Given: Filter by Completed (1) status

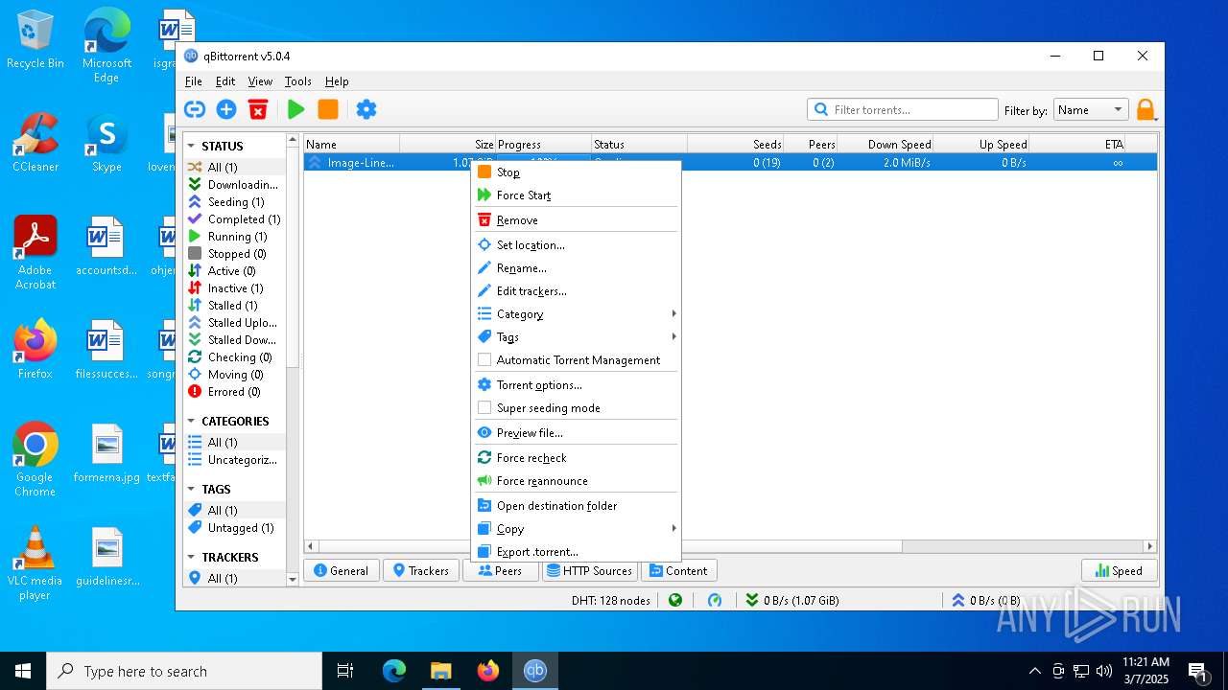Looking at the screenshot, I should pos(234,219).
